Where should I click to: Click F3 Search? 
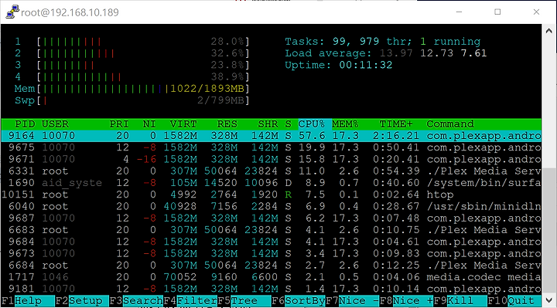136,301
